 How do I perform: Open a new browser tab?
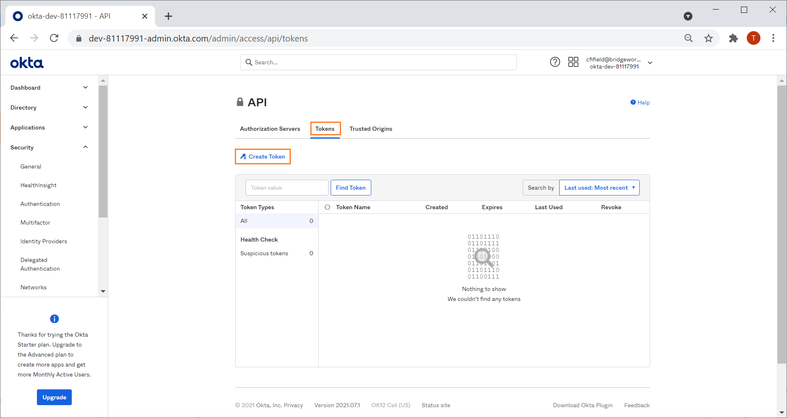pyautogui.click(x=168, y=16)
